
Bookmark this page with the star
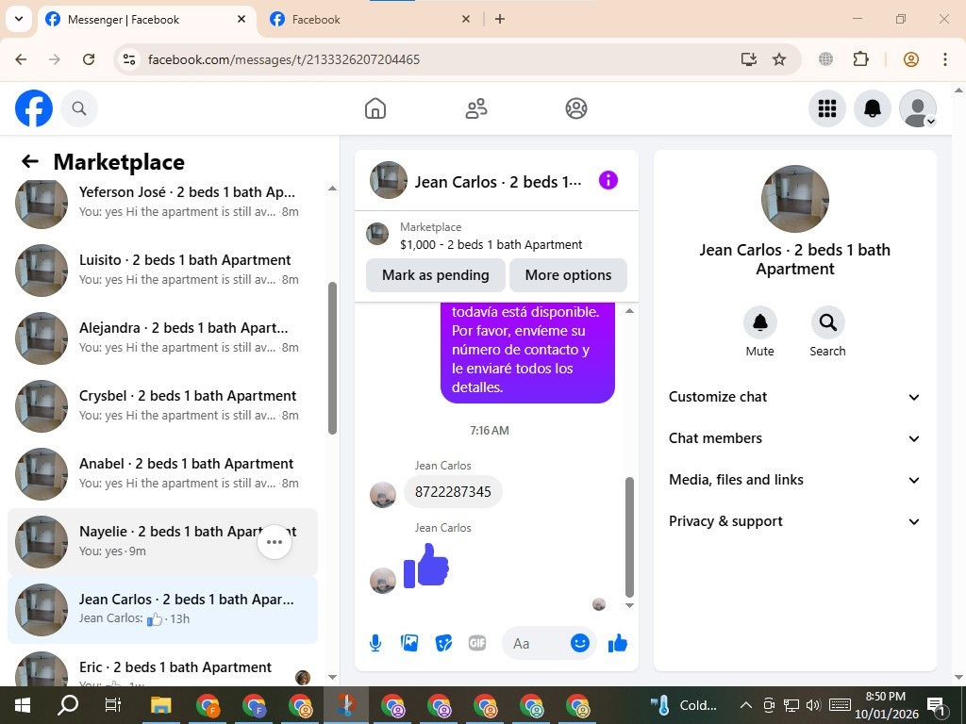(779, 59)
